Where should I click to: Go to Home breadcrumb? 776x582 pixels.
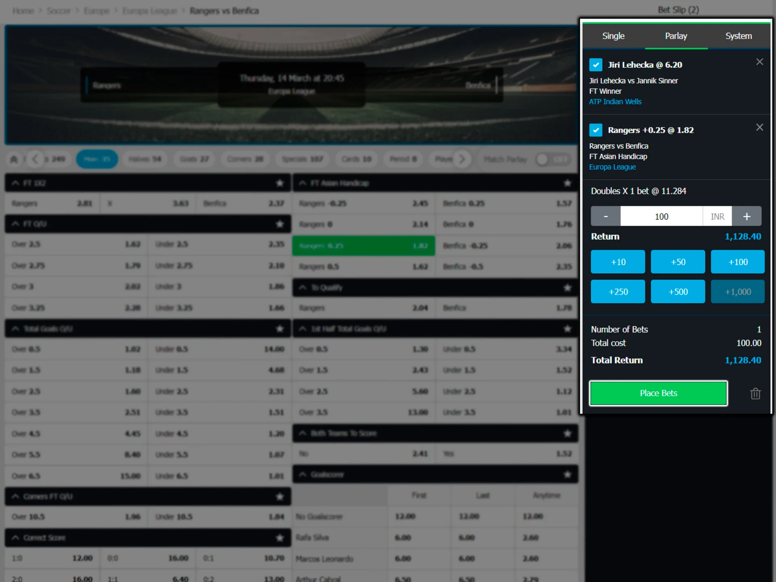click(23, 11)
